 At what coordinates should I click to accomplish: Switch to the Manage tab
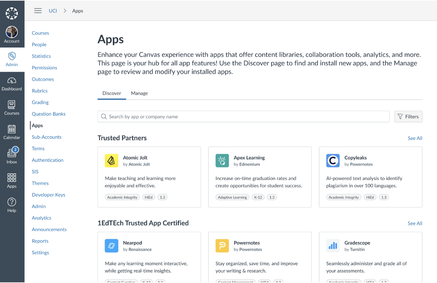pyautogui.click(x=139, y=93)
